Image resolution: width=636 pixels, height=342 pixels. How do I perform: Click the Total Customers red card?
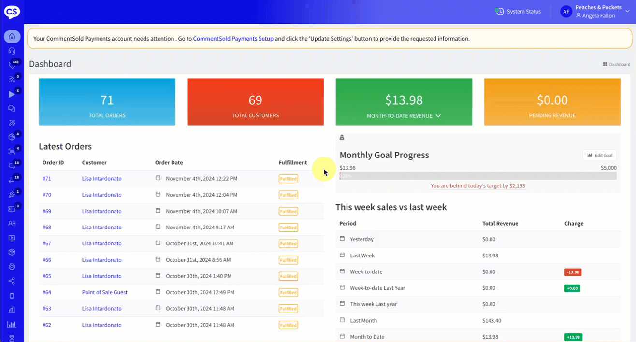[x=255, y=102]
